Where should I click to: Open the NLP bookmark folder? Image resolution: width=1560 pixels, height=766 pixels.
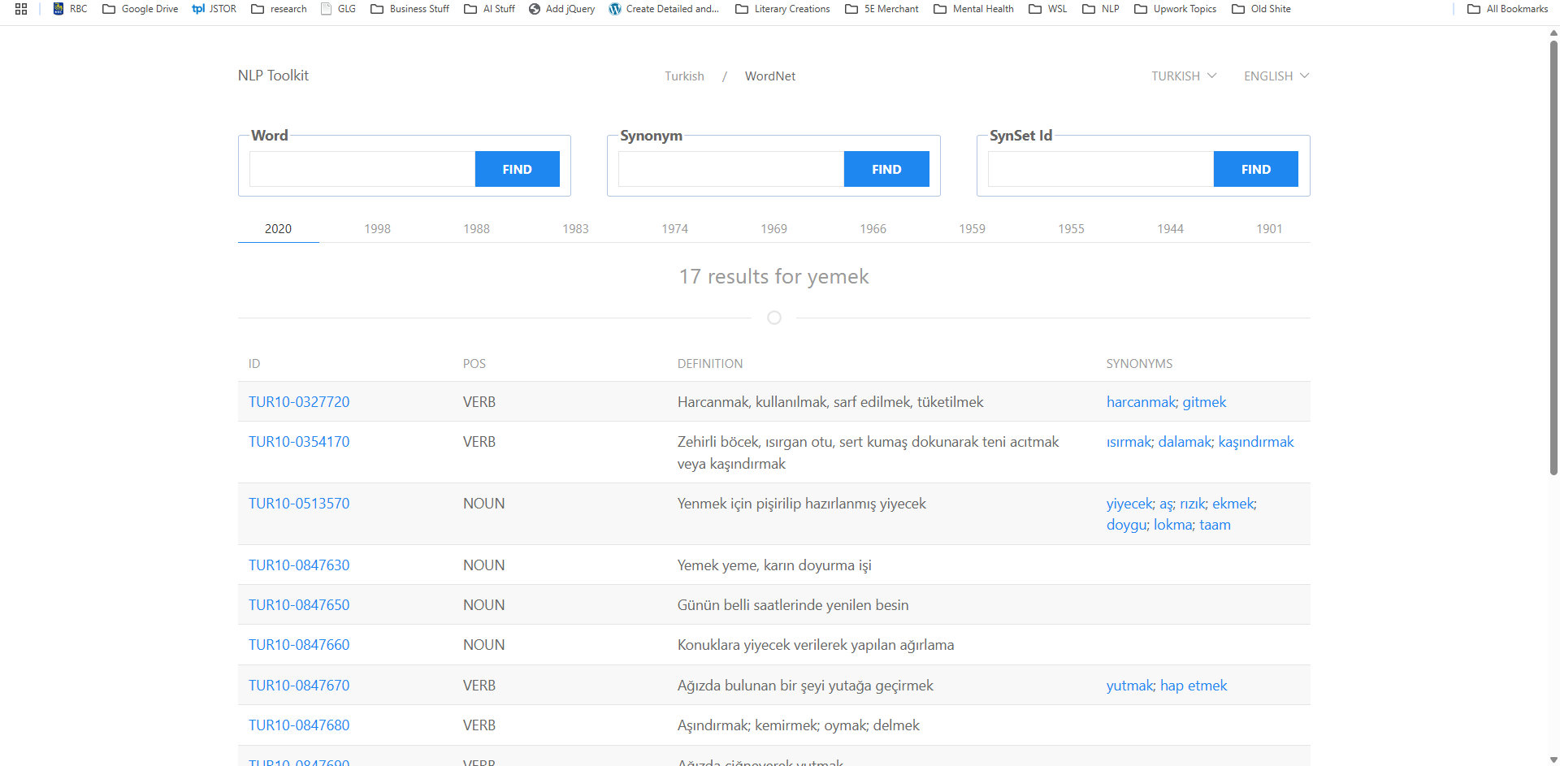[x=1101, y=9]
